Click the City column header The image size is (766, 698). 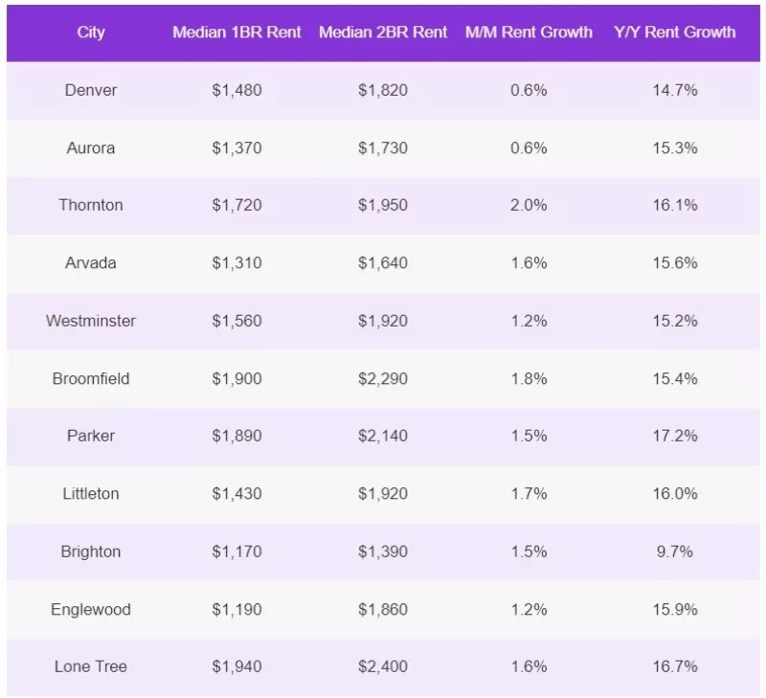coord(91,32)
